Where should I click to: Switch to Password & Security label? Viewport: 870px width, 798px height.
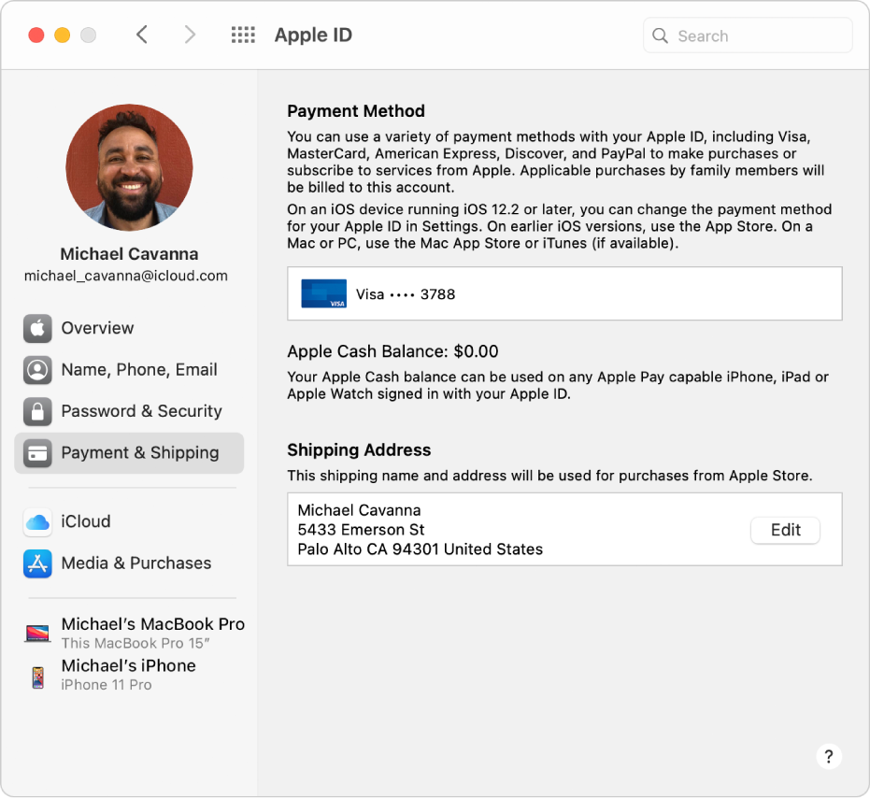point(141,411)
